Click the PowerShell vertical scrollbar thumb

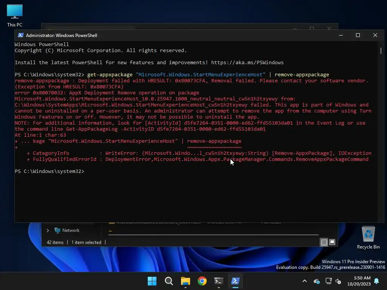click(x=381, y=51)
